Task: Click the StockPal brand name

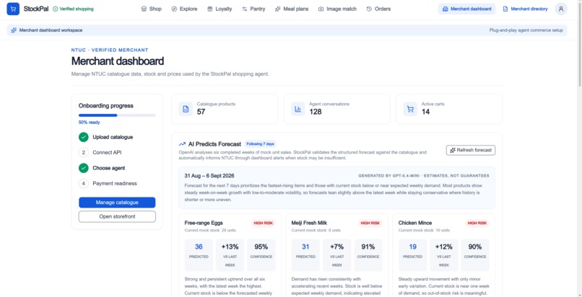Action: tap(36, 9)
